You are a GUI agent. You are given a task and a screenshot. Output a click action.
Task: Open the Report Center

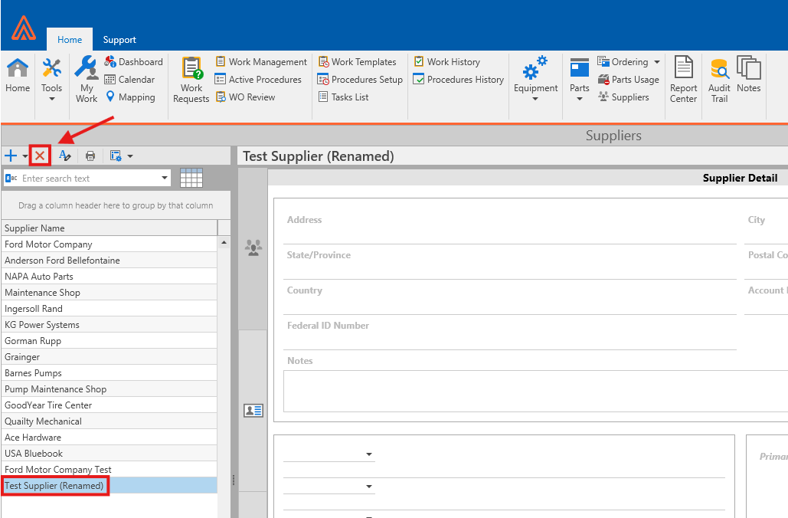coord(683,80)
